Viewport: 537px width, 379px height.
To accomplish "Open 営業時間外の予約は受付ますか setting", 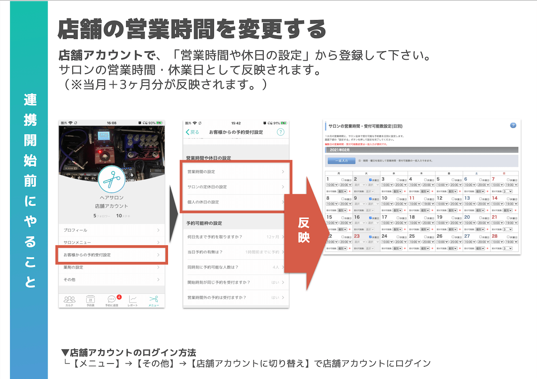I will [x=236, y=297].
